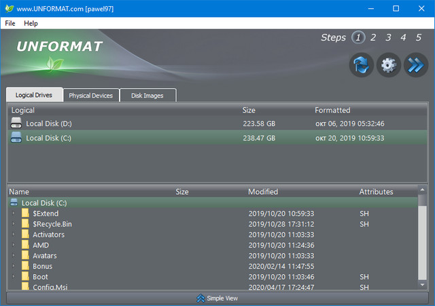The height and width of the screenshot is (306, 435).
Task: Click the Formatted column header
Action: click(x=332, y=110)
